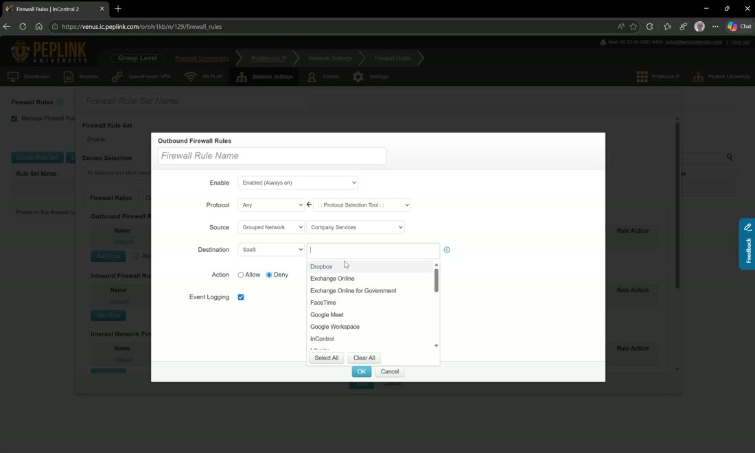This screenshot has width=755, height=453.
Task: Click the SaaS destination search input
Action: click(373, 251)
